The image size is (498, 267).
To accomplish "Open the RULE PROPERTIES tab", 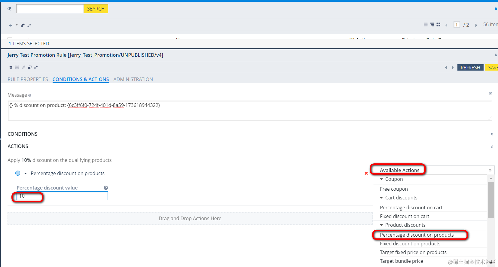I will (28, 79).
